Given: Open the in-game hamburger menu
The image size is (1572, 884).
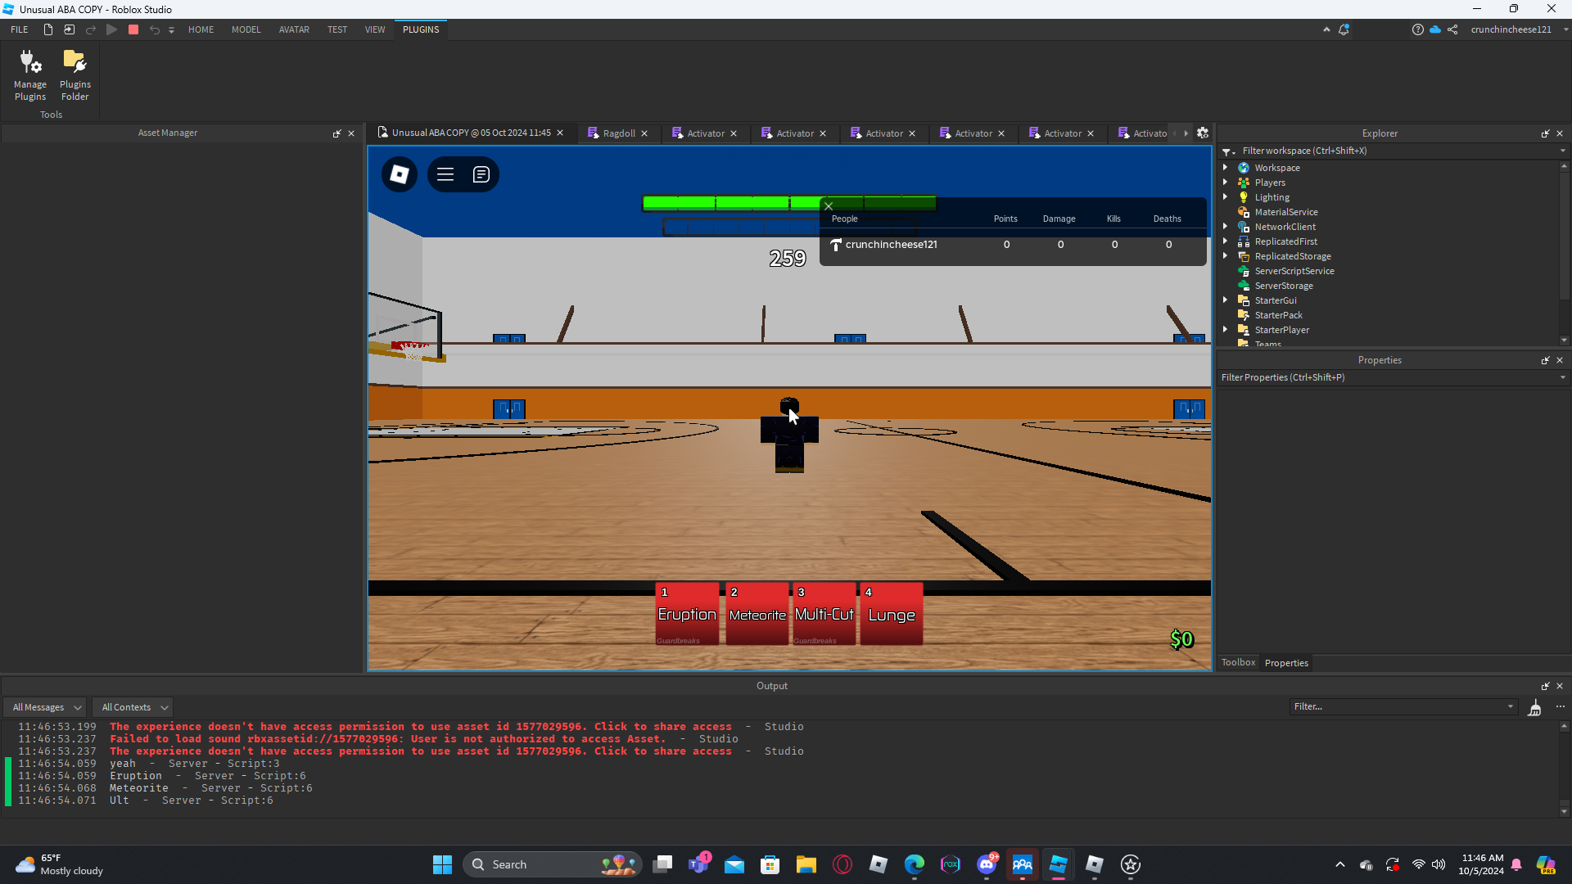Looking at the screenshot, I should tap(445, 174).
